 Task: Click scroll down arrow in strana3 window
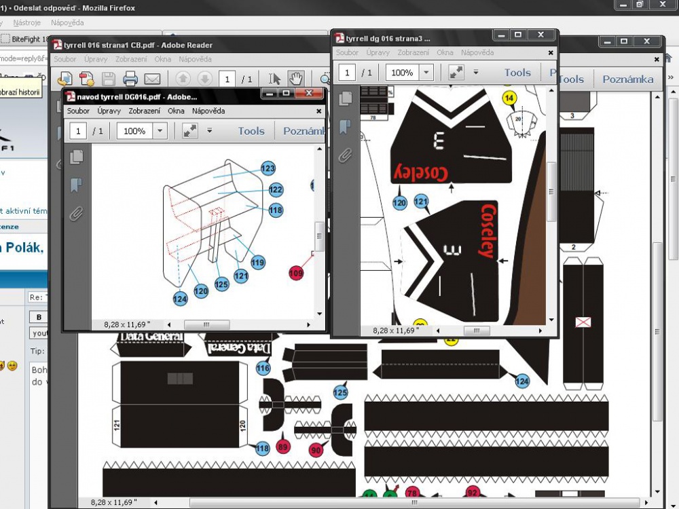pyautogui.click(x=551, y=320)
